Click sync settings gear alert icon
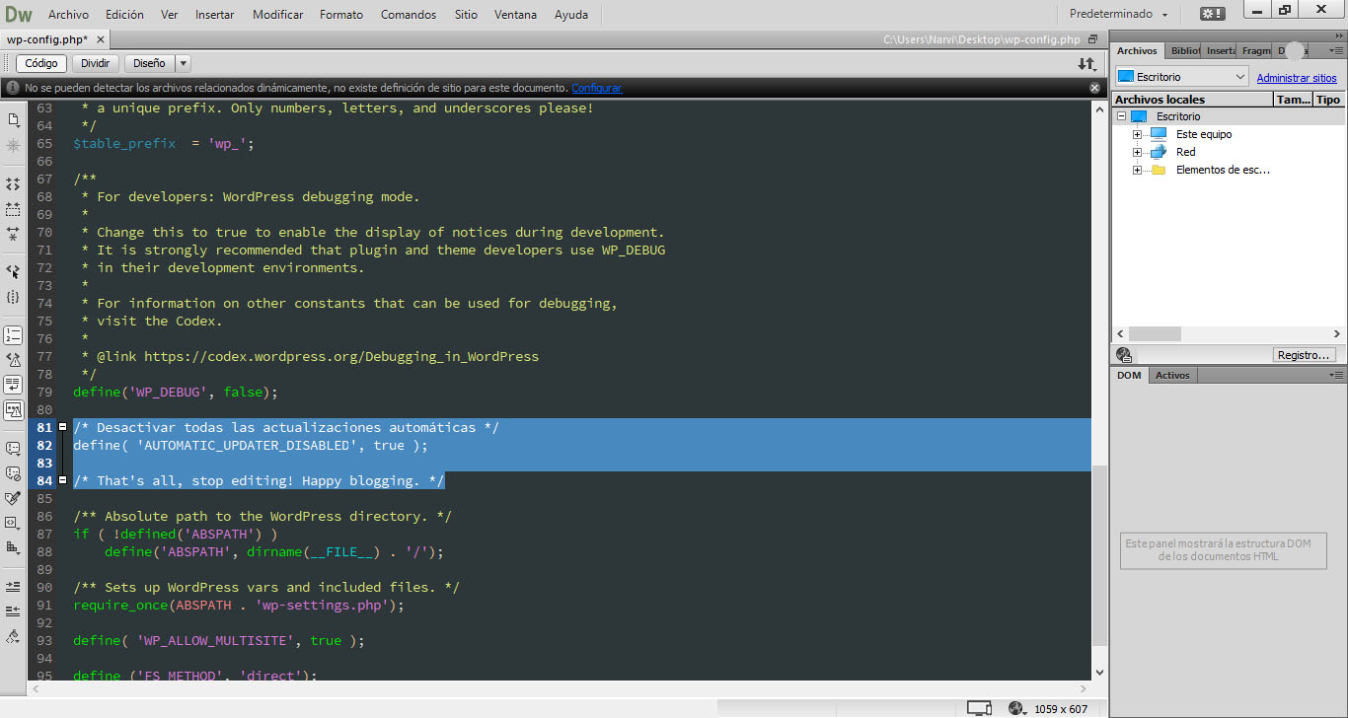The image size is (1348, 718). click(x=1212, y=14)
